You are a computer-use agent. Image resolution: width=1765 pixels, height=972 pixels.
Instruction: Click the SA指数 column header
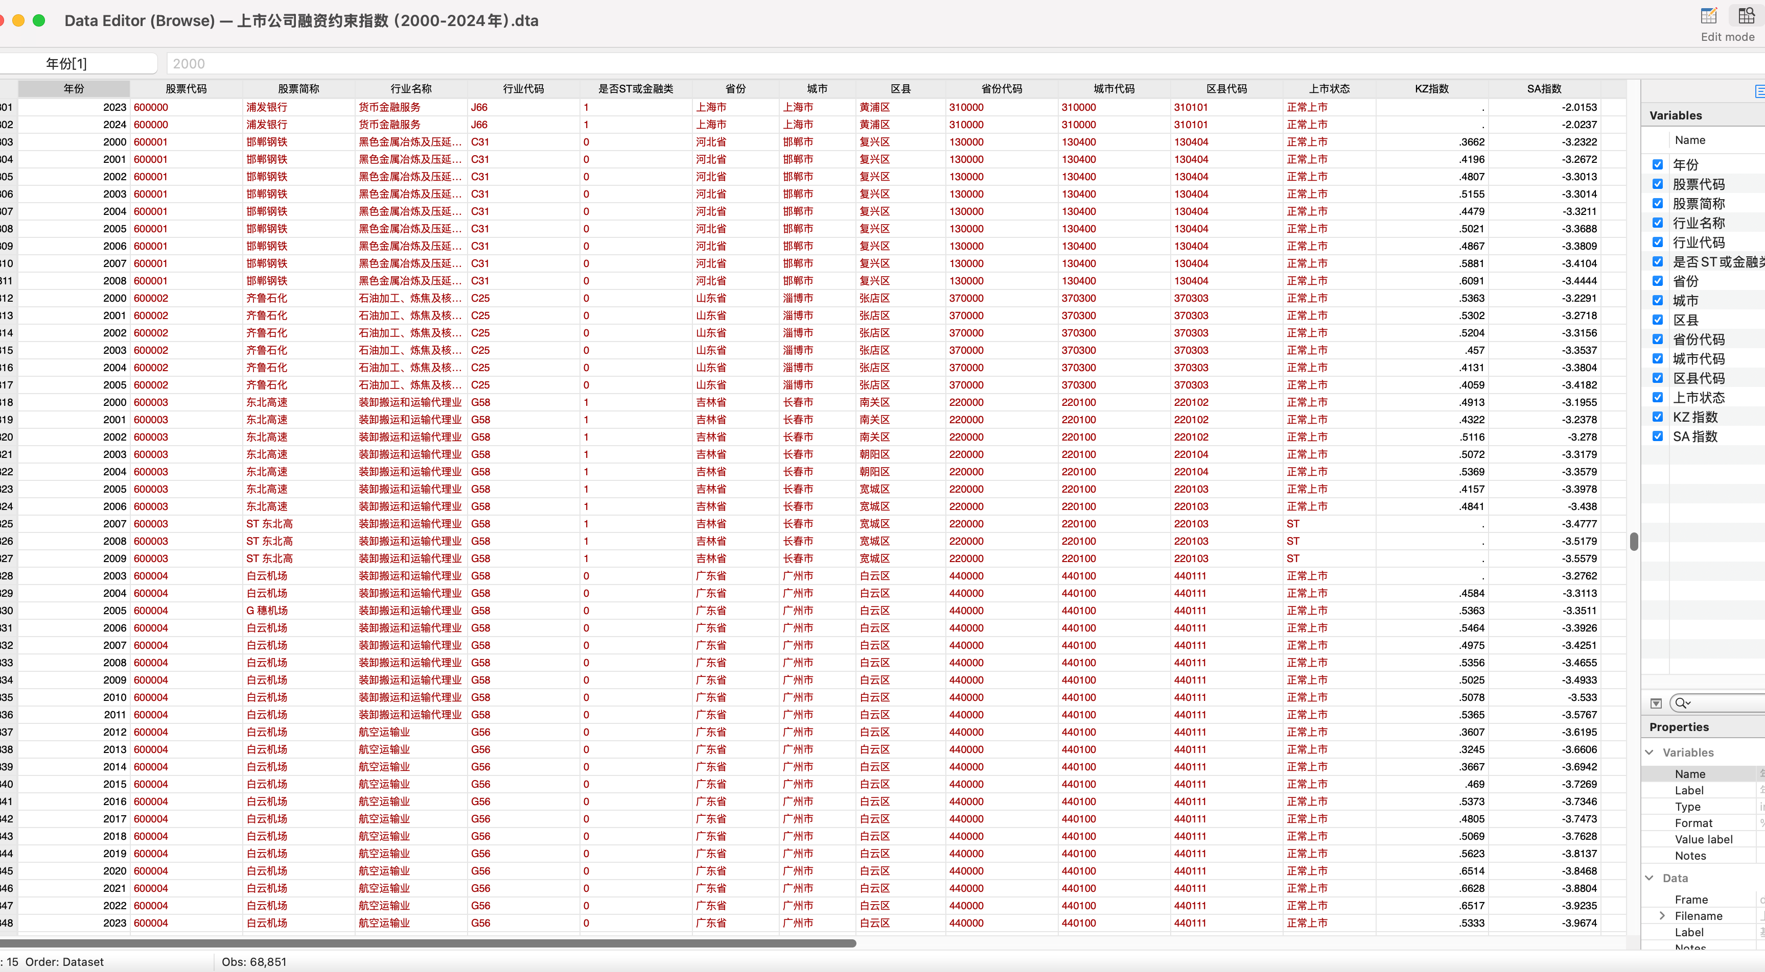[1544, 89]
